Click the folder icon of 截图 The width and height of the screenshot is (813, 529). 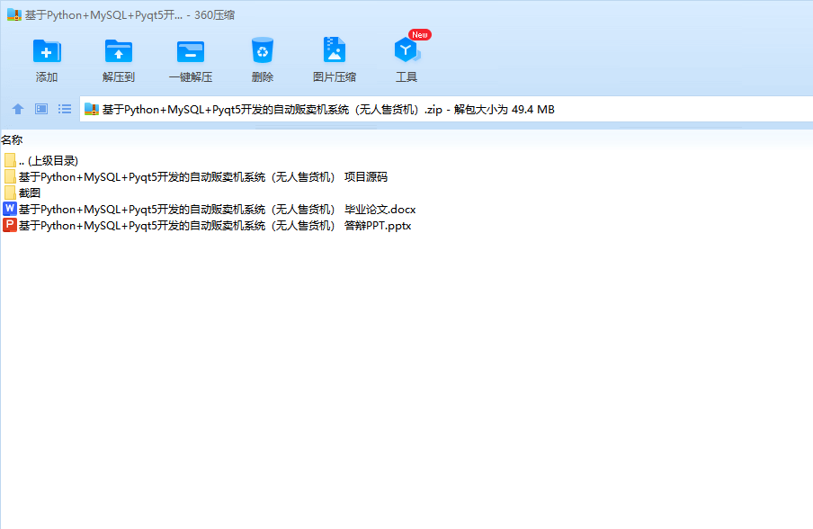click(x=10, y=193)
